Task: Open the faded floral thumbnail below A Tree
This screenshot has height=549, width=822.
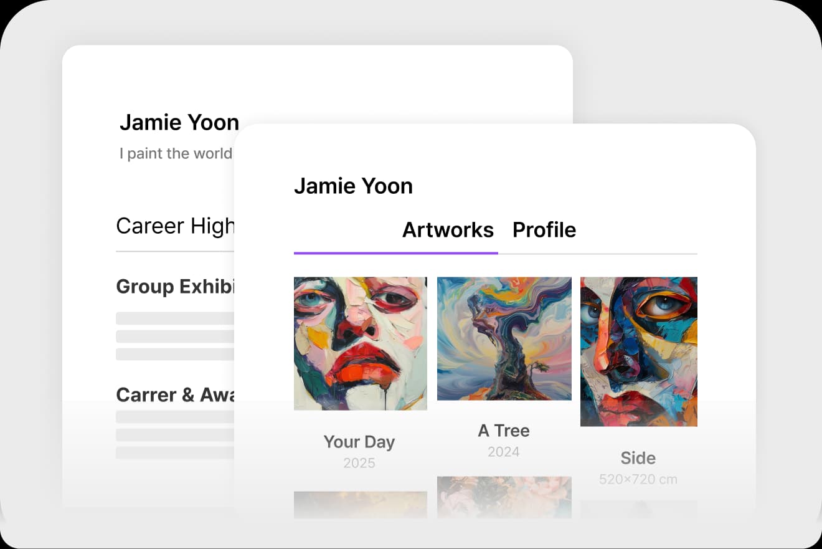Action: click(504, 497)
